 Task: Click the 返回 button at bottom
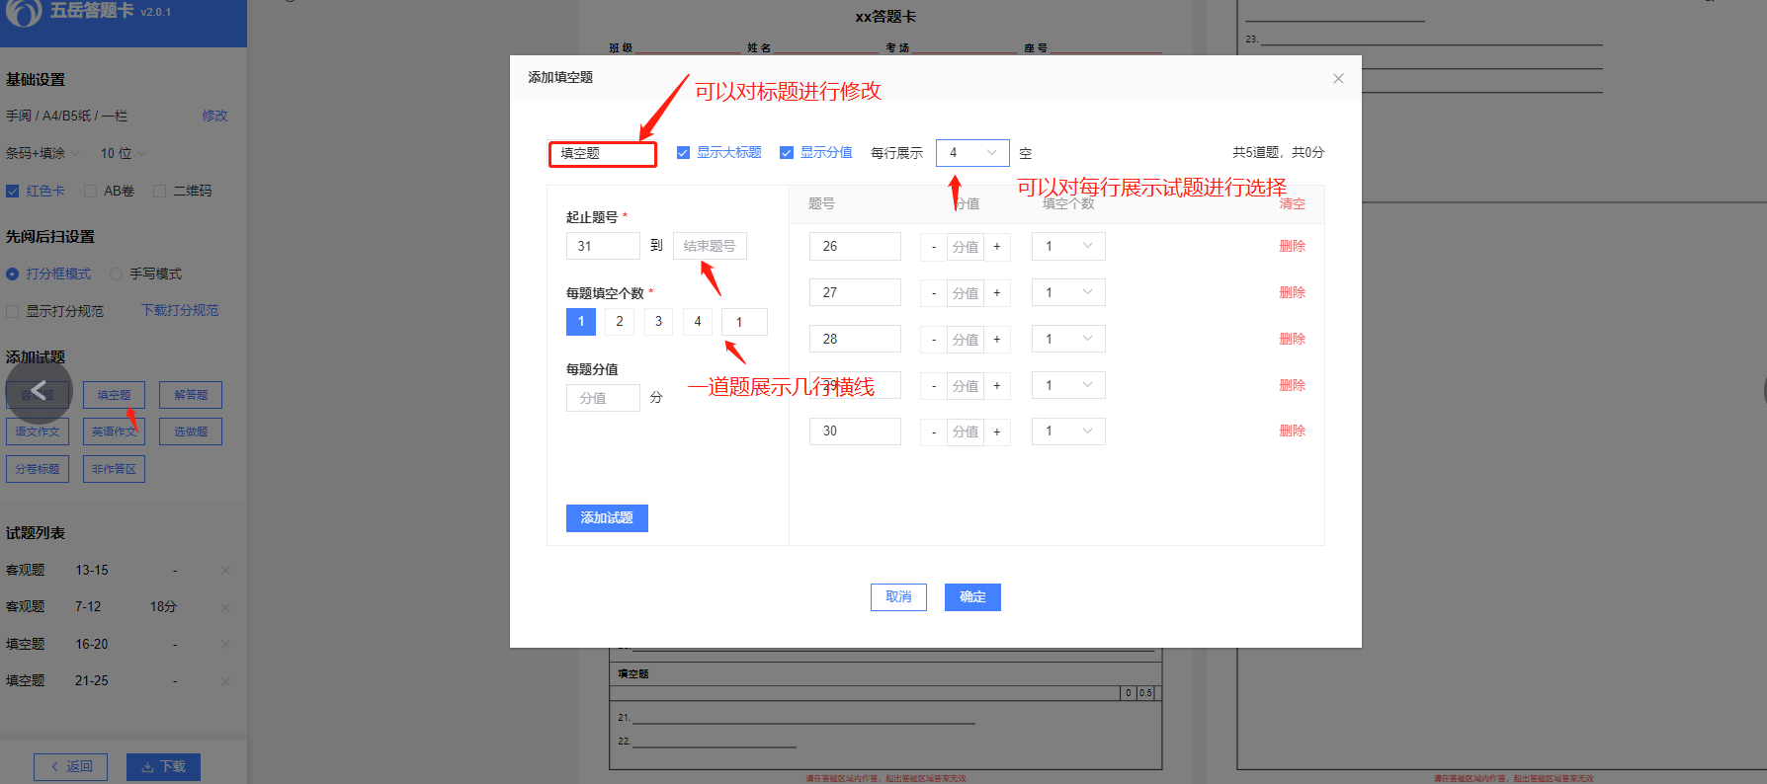(x=71, y=767)
